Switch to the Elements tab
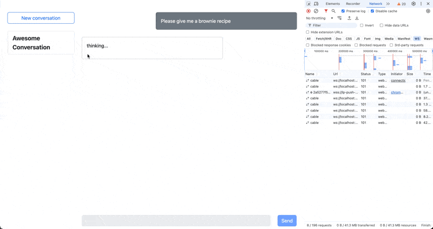433x229 pixels. click(x=333, y=4)
